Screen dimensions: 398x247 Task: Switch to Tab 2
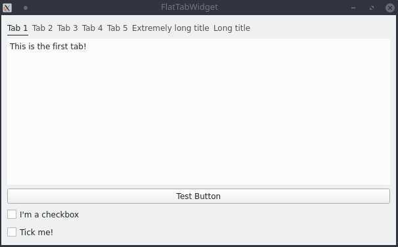[x=43, y=28]
